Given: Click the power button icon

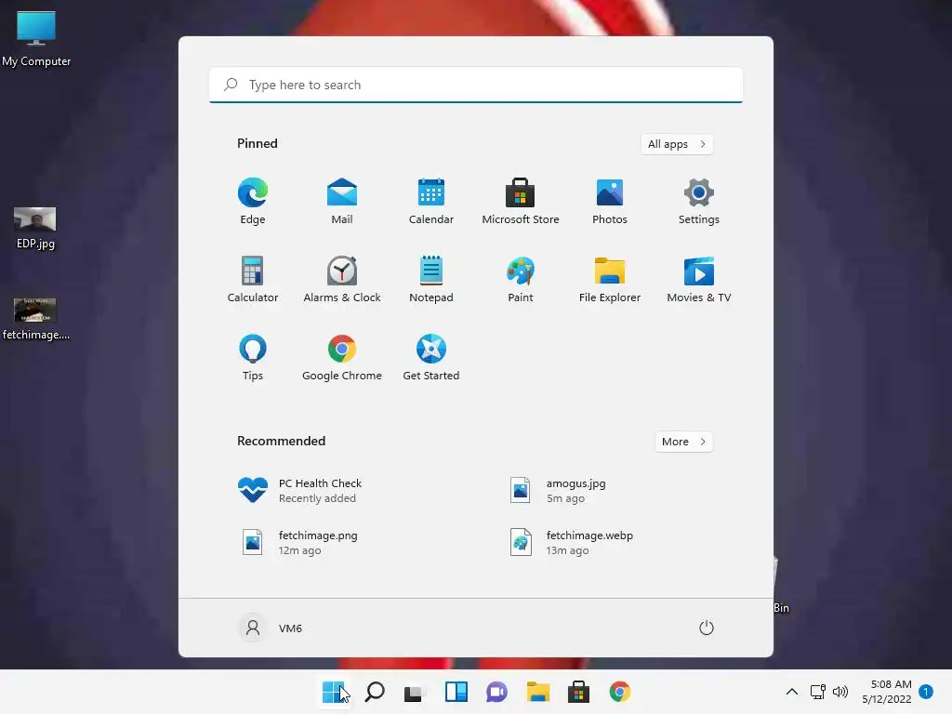Looking at the screenshot, I should (707, 628).
